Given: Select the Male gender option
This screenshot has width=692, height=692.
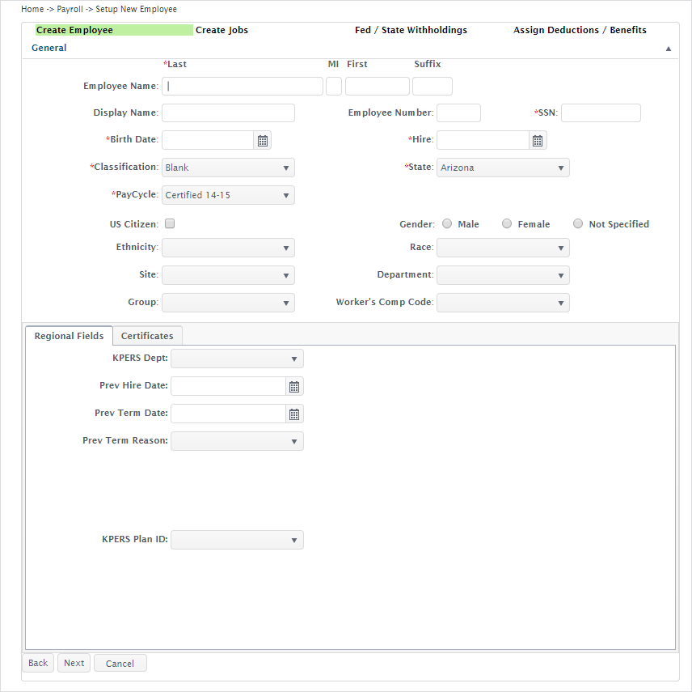Looking at the screenshot, I should pyautogui.click(x=447, y=223).
